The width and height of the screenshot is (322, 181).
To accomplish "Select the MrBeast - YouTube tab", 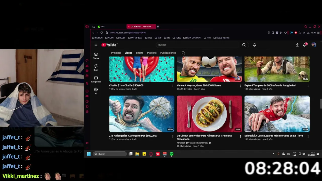I will [x=141, y=27].
